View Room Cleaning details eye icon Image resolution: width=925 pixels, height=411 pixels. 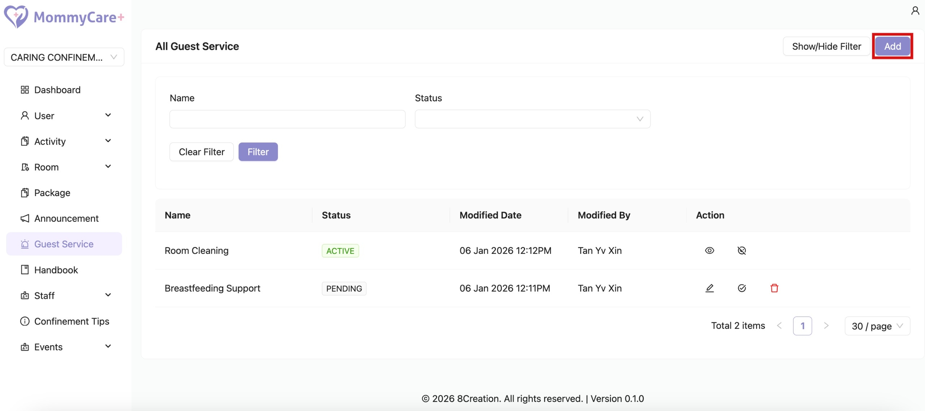click(709, 251)
